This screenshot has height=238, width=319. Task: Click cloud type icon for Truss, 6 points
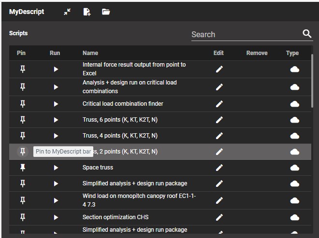[x=294, y=120]
